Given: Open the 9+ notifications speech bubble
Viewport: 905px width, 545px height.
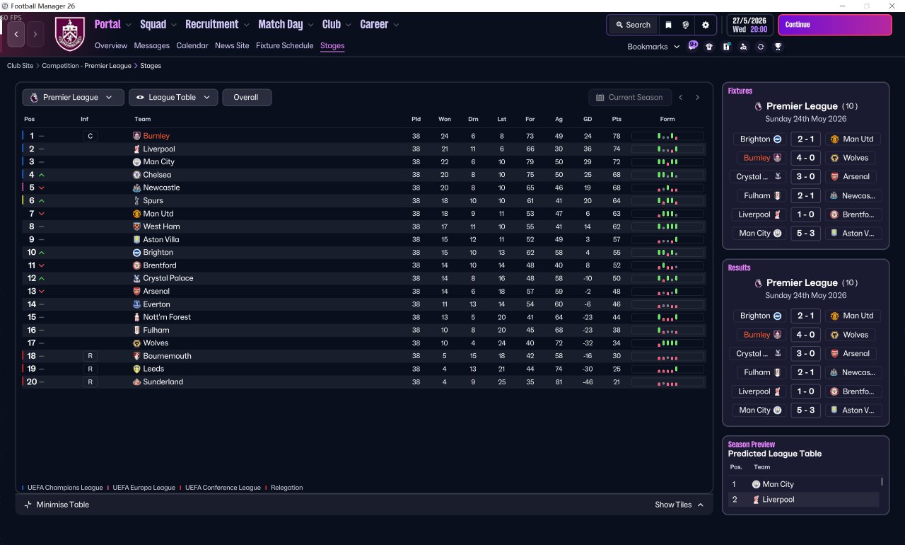Looking at the screenshot, I should point(693,46).
